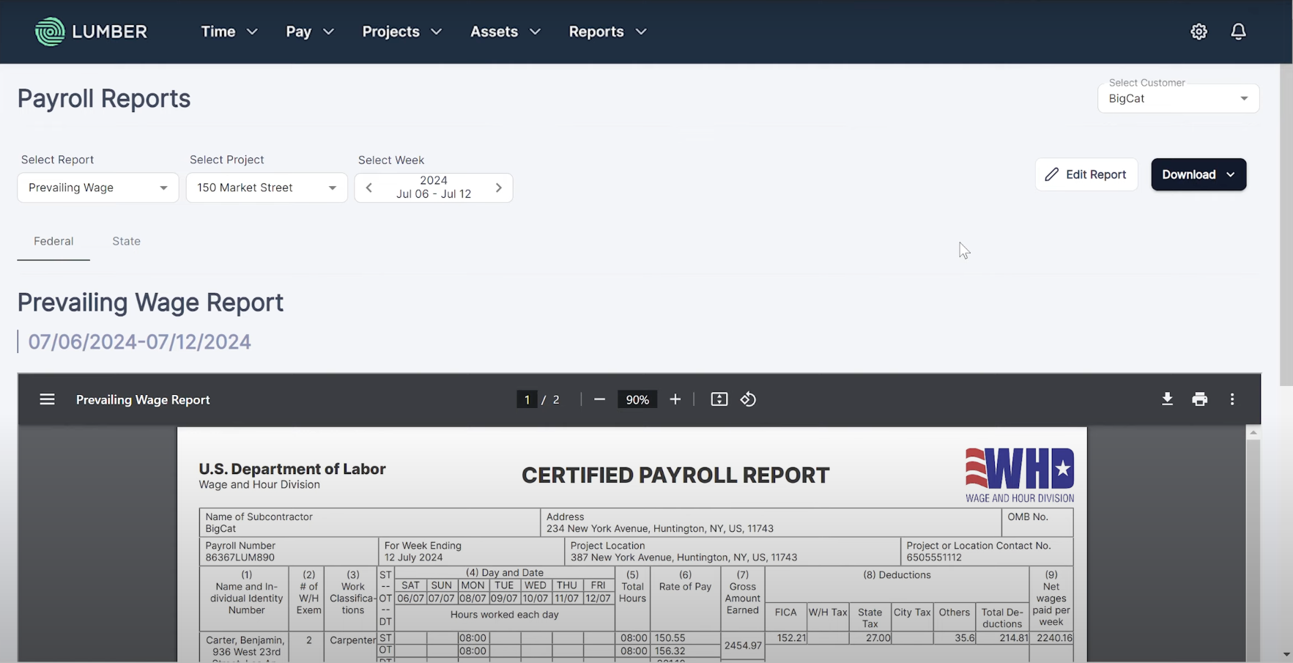Zoom in the PDF with plus icon
The width and height of the screenshot is (1293, 663).
675,399
